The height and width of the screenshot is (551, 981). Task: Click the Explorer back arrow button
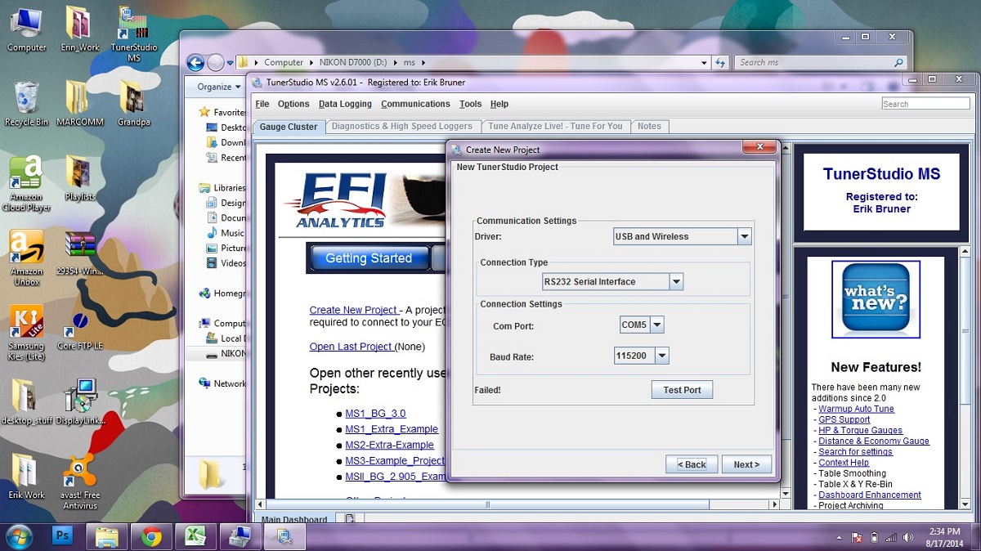195,62
